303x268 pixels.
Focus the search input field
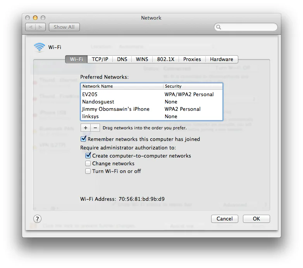coord(246,27)
